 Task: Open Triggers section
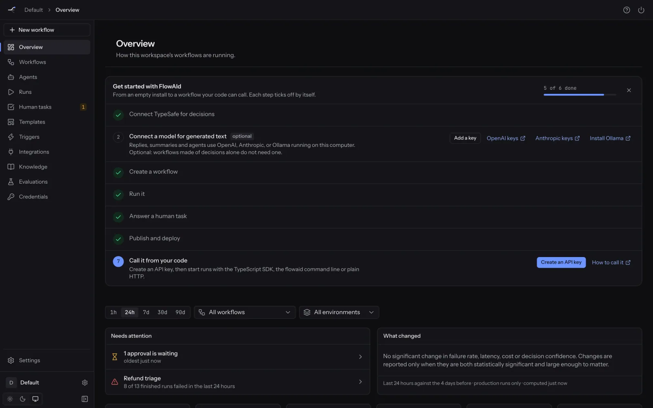47,137
